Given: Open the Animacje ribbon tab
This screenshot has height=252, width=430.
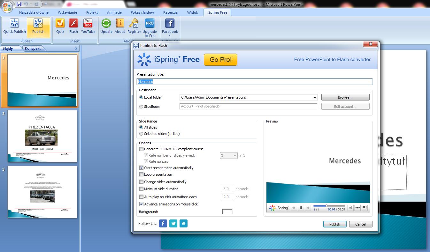Looking at the screenshot, I should click(x=114, y=12).
